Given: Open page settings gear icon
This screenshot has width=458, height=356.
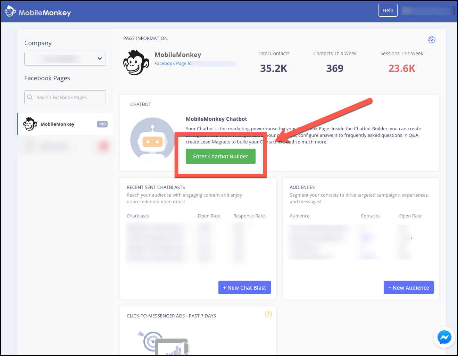Looking at the screenshot, I should click(x=431, y=40).
